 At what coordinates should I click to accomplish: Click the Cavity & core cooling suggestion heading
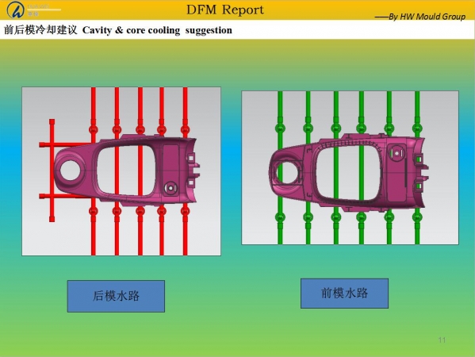[157, 30]
